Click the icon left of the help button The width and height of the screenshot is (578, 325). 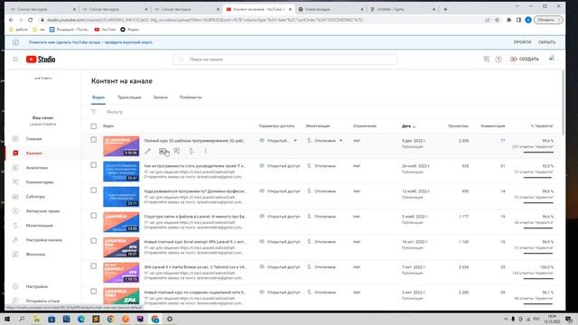coord(487,59)
